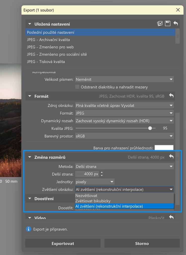Close the Export dialog window
The image size is (186, 255).
pos(178,10)
